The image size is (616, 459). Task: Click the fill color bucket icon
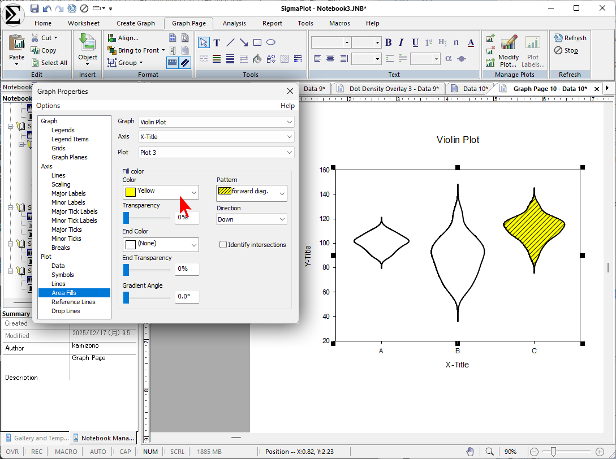coord(257,59)
